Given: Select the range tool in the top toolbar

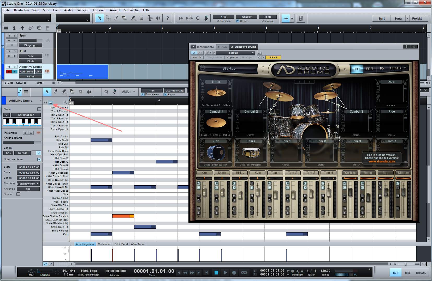Looking at the screenshot, I should point(108,18).
